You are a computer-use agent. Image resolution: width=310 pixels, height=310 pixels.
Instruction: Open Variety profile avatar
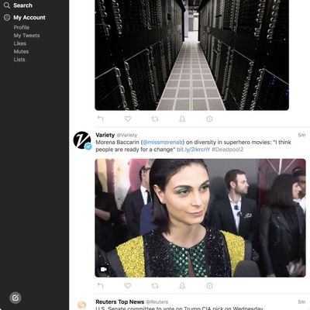[82, 140]
